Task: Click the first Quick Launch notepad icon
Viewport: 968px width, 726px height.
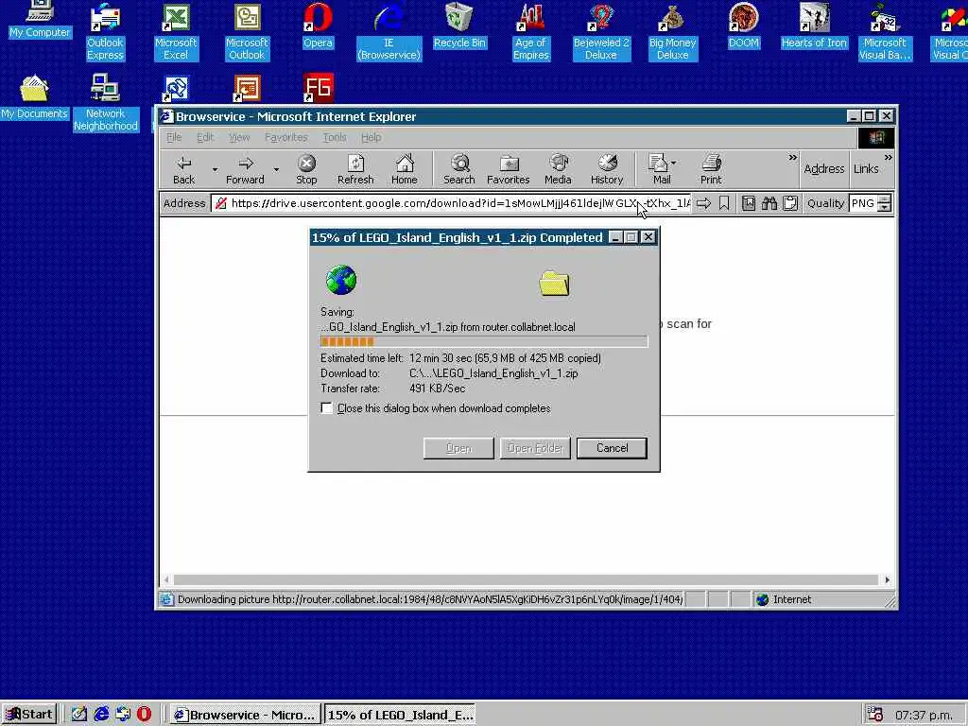Action: pos(79,715)
